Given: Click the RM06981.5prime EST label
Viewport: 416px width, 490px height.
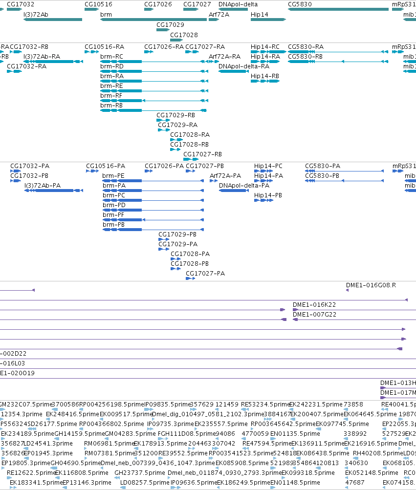Looking at the screenshot, I should (109, 444).
